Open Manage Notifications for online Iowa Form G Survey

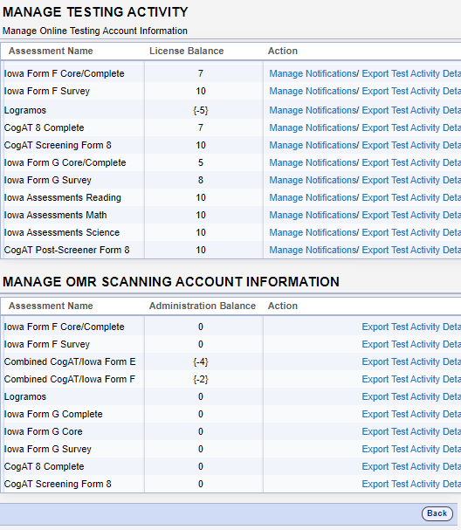313,180
